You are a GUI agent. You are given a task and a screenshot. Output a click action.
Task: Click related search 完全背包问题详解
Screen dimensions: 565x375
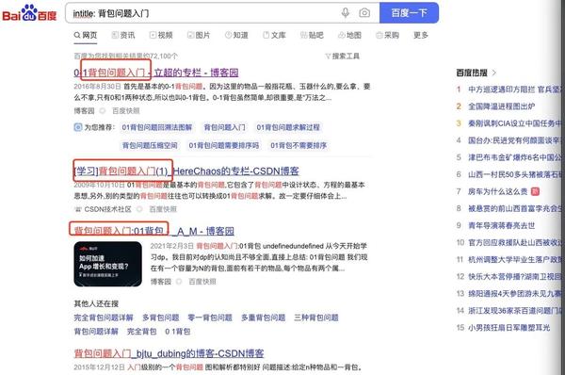[104, 318]
